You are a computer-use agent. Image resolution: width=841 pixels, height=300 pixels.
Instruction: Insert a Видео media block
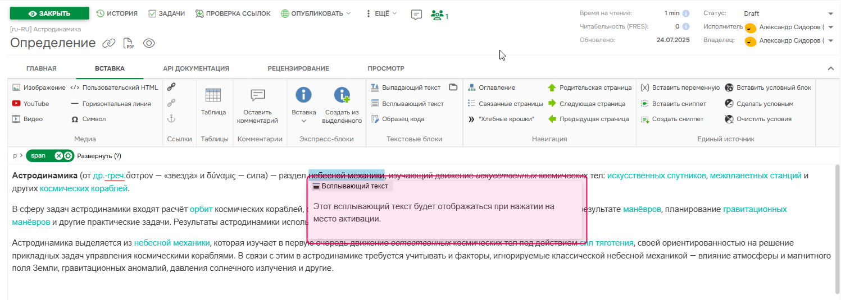pos(28,119)
